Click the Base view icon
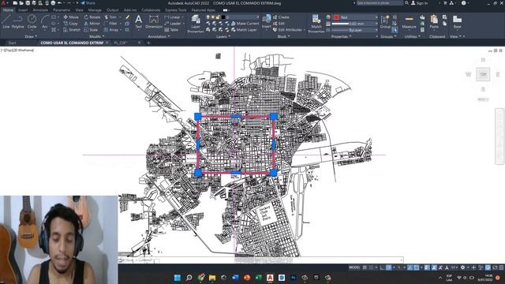This screenshot has height=284, width=505. (x=457, y=21)
